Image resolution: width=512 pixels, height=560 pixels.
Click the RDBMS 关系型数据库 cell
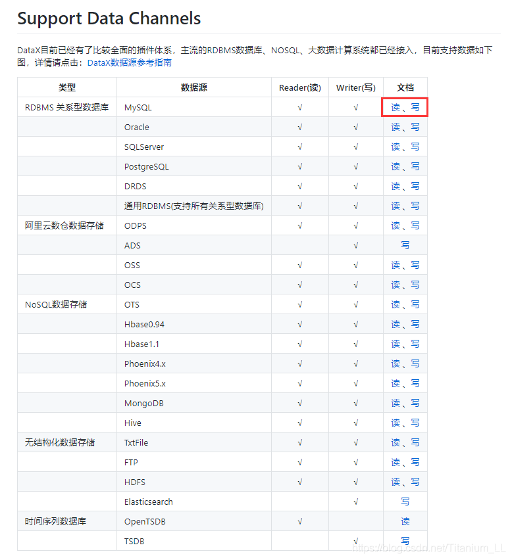click(x=67, y=107)
